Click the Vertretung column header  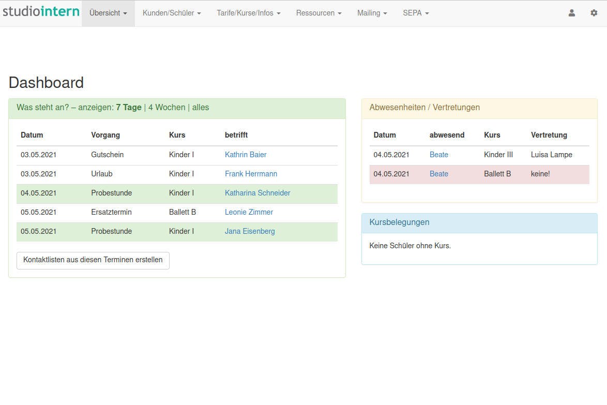pos(549,135)
